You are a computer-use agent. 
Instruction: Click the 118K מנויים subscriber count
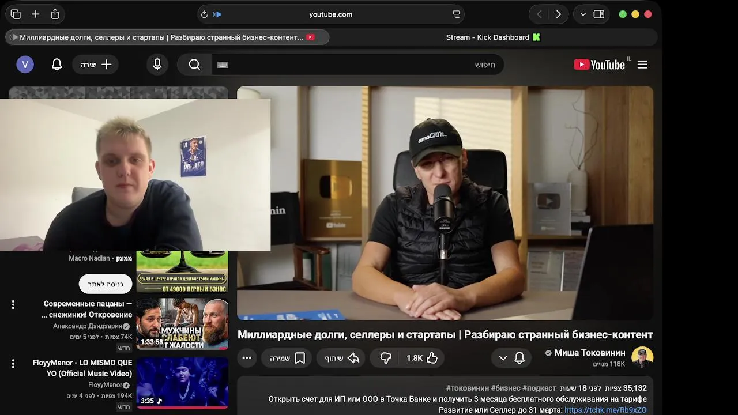[x=609, y=364]
